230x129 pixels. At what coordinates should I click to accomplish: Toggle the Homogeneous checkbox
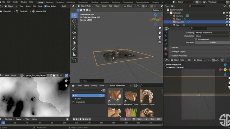point(196,39)
